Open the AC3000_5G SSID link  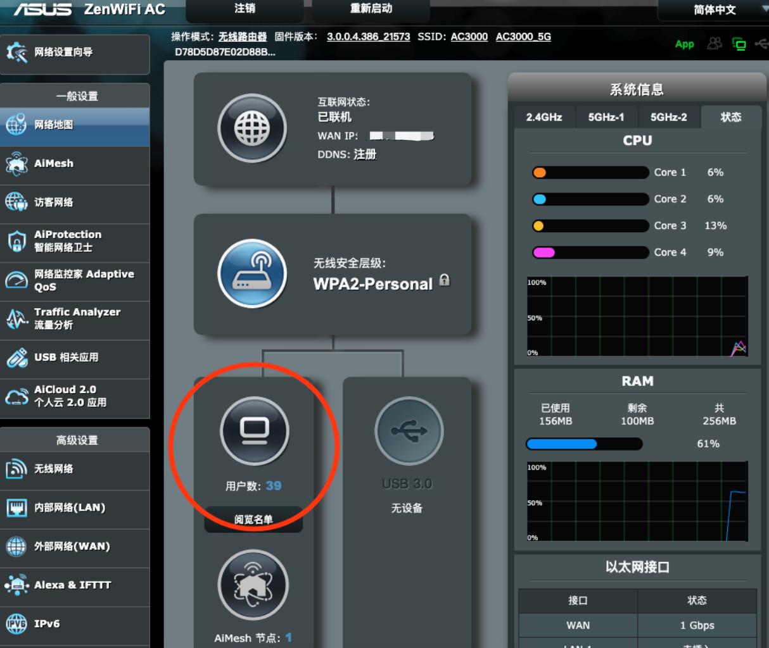click(523, 37)
